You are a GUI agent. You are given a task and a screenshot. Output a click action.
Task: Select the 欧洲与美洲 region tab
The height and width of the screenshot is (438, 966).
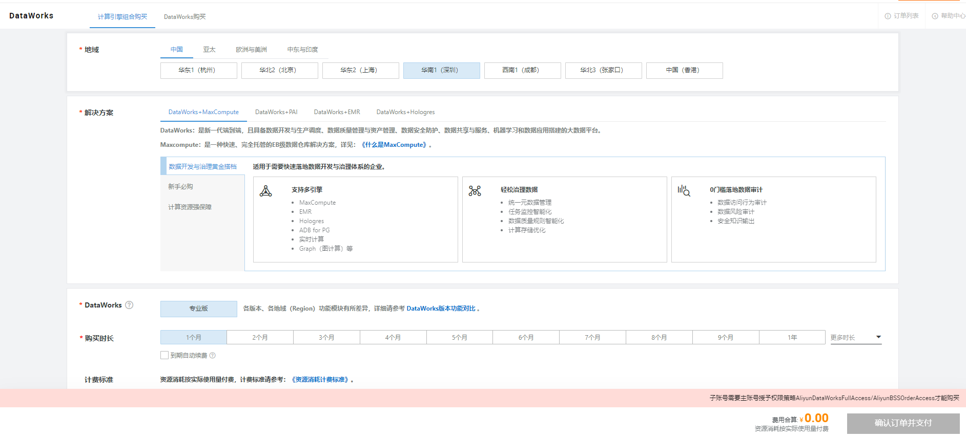coord(251,50)
